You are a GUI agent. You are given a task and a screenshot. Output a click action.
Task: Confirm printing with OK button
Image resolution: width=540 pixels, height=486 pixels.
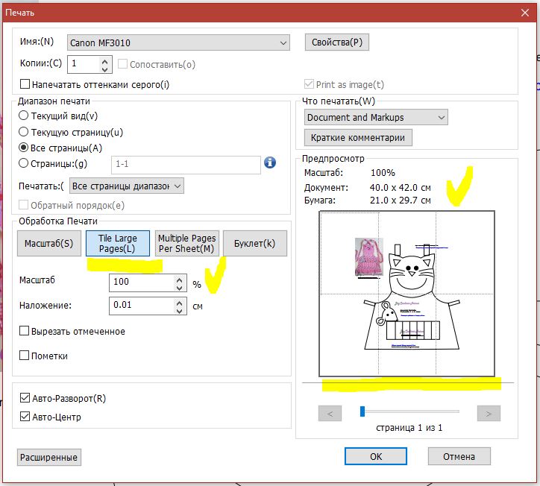tap(376, 456)
